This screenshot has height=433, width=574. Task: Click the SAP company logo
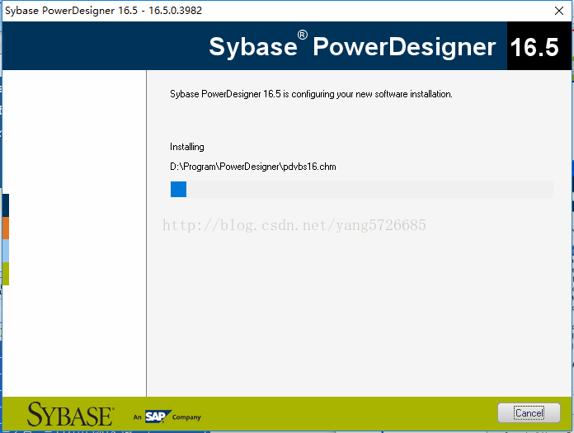158,417
